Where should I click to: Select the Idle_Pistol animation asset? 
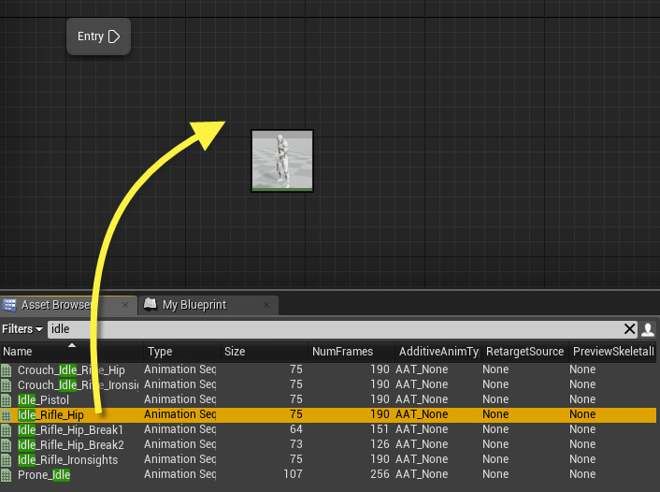43,399
